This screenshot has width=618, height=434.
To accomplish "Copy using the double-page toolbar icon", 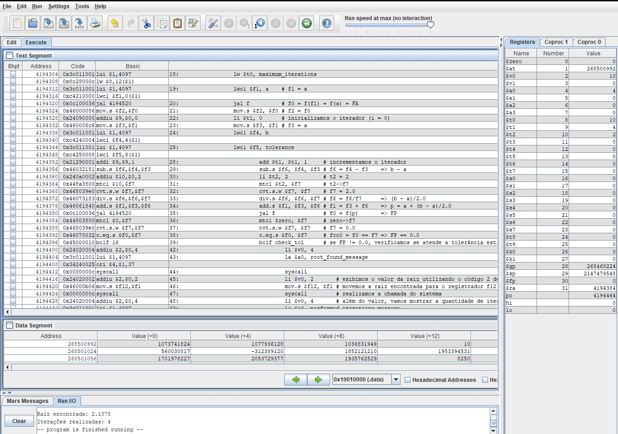I will coord(162,23).
